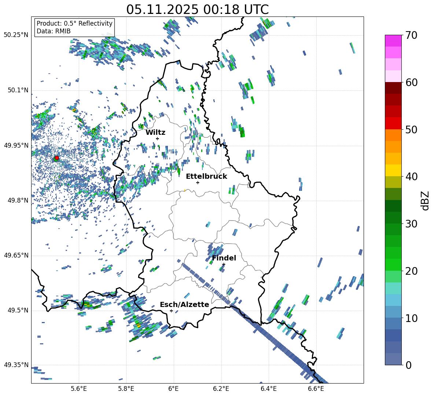Click the 'Data: RMIB' text
The height and width of the screenshot is (396, 434).
54,31
